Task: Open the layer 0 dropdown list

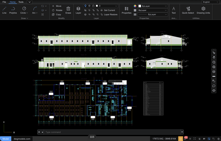Action: [116, 6]
